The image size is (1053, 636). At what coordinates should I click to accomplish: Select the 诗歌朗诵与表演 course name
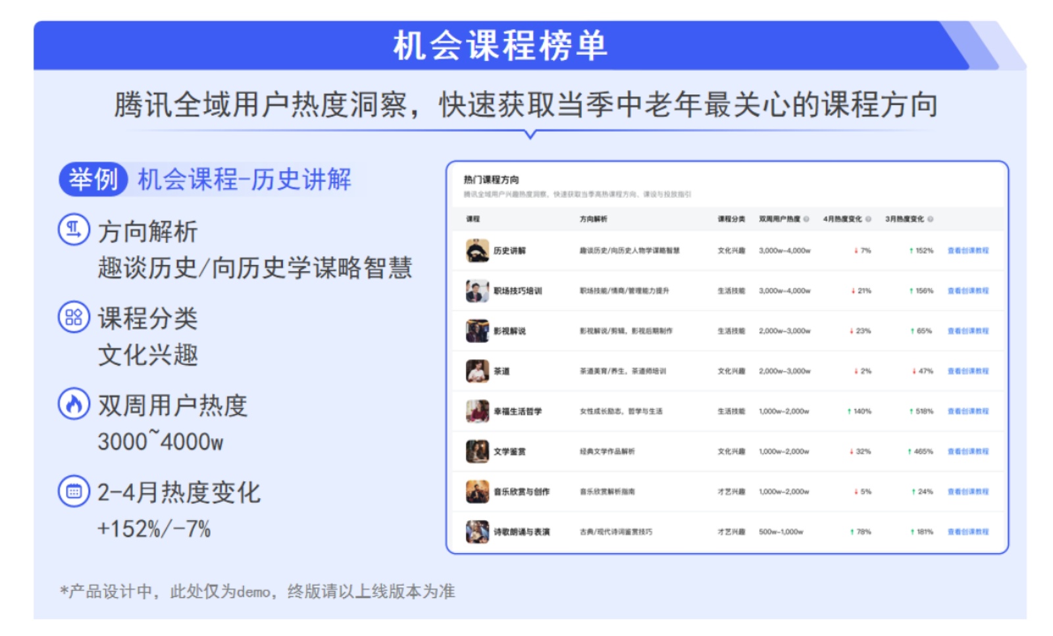tap(521, 531)
